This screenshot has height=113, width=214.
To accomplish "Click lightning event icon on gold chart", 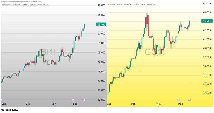I will click(189, 100).
